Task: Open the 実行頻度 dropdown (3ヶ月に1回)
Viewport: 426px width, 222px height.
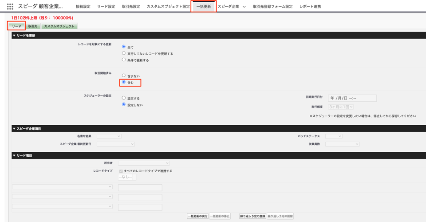Action: 341,107
